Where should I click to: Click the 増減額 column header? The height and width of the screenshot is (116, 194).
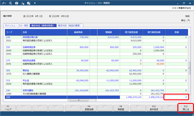109,32
